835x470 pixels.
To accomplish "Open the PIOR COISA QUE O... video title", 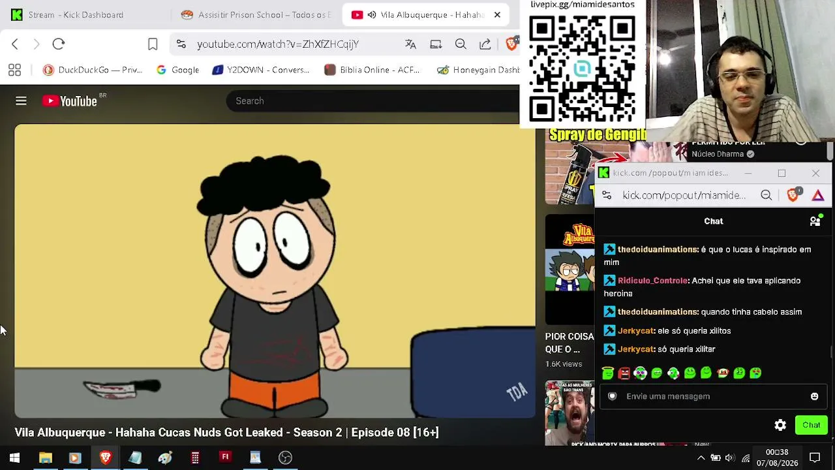I will pyautogui.click(x=569, y=343).
